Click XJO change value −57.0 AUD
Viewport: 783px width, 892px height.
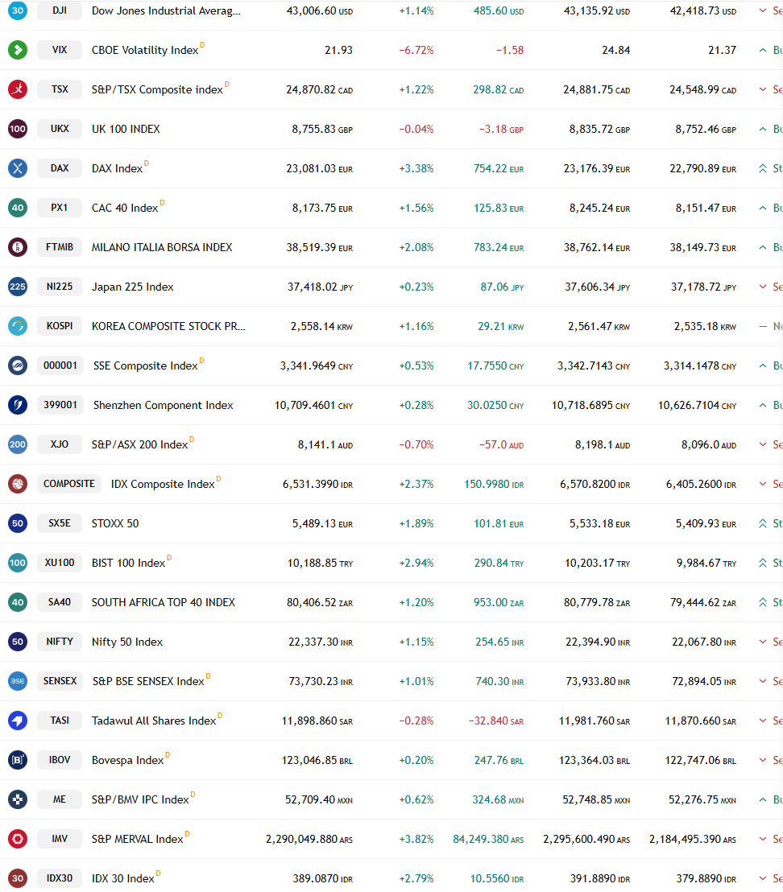[501, 445]
